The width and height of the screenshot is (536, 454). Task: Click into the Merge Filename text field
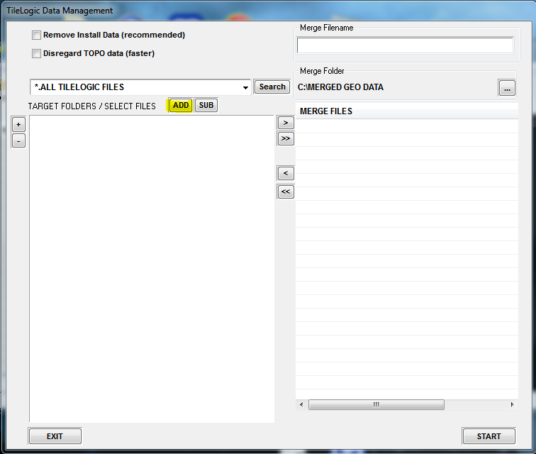click(x=405, y=45)
